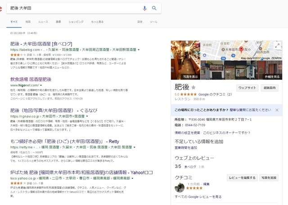Open the Google のクチコミ (2) link
288x205 pixels.
pos(215,94)
